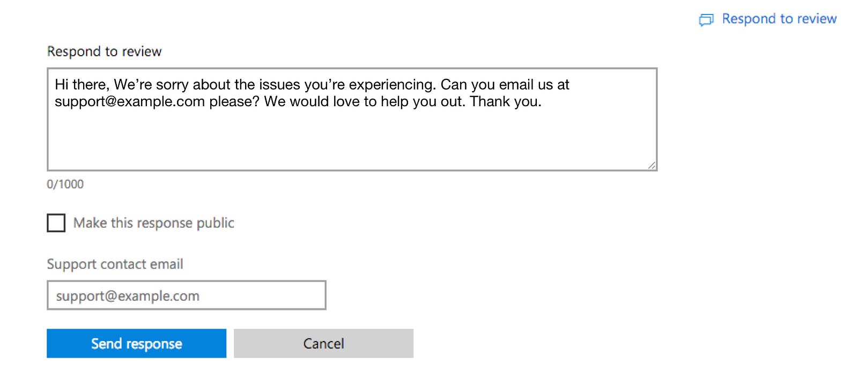Click support@example.com inside the response message

coord(130,101)
